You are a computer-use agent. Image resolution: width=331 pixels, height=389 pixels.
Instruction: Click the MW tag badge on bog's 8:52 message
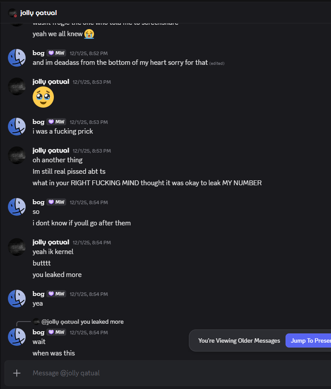[56, 53]
